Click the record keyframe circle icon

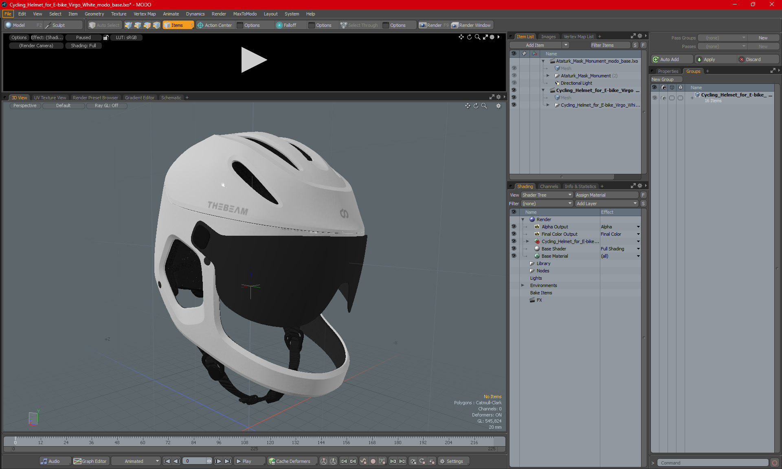click(373, 461)
